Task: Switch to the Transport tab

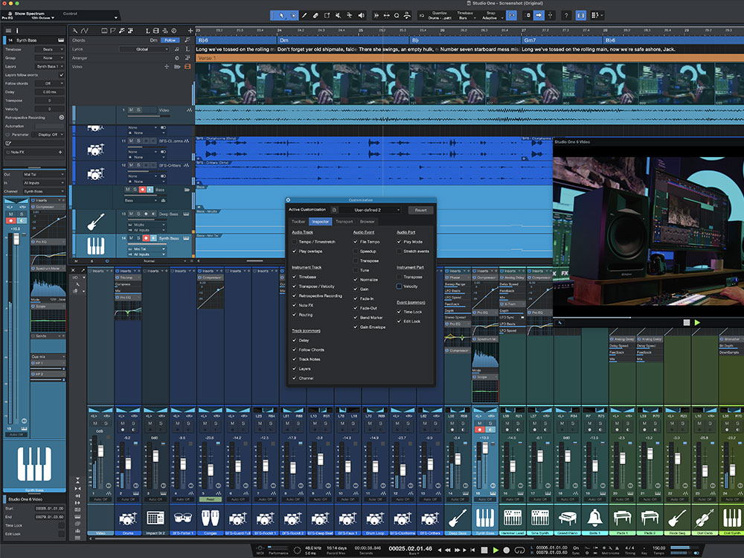Action: [x=344, y=221]
